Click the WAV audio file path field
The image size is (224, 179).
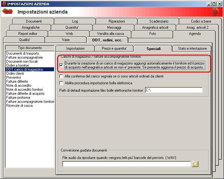[127, 164]
